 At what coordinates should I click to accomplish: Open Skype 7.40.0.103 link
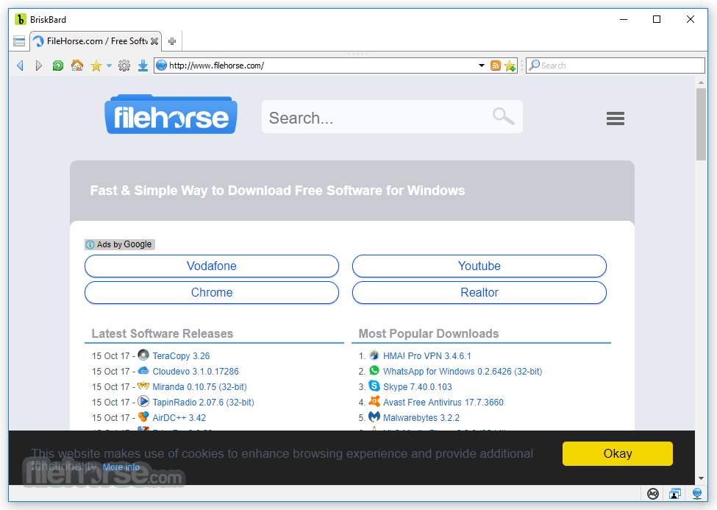click(x=418, y=387)
